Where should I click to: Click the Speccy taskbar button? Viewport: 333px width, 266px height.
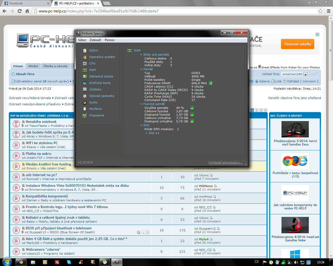point(117,262)
